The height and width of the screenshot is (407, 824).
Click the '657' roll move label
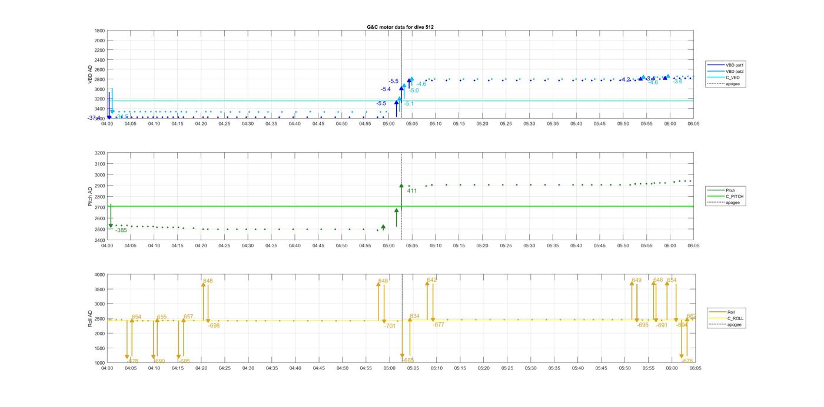[x=188, y=317]
